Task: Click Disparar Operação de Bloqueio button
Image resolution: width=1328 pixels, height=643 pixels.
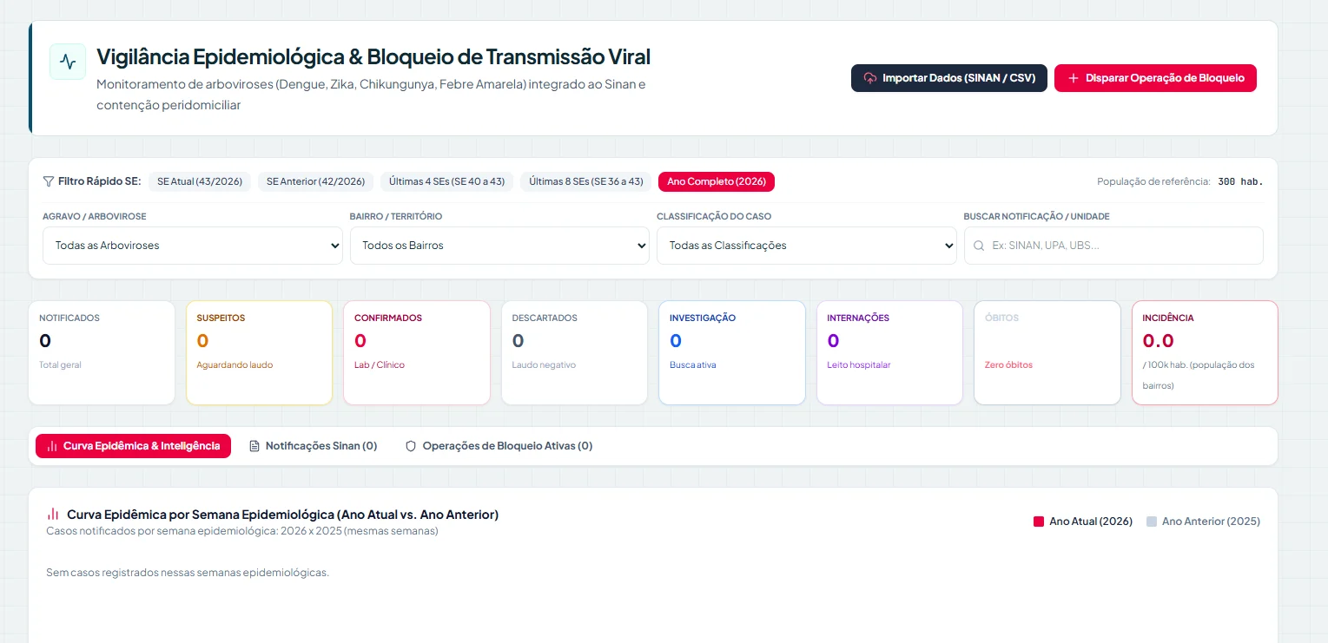Action: click(1155, 78)
